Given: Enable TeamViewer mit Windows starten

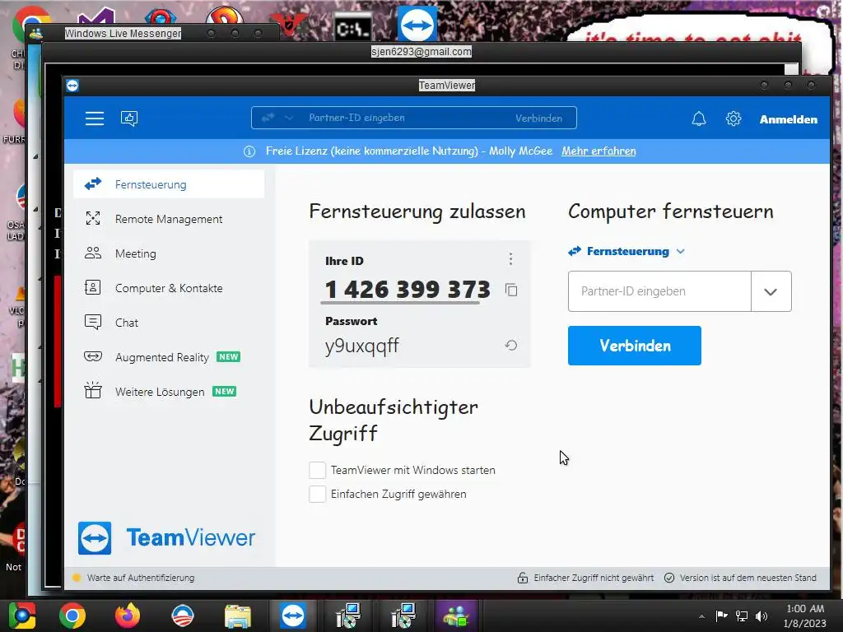Looking at the screenshot, I should pos(317,470).
